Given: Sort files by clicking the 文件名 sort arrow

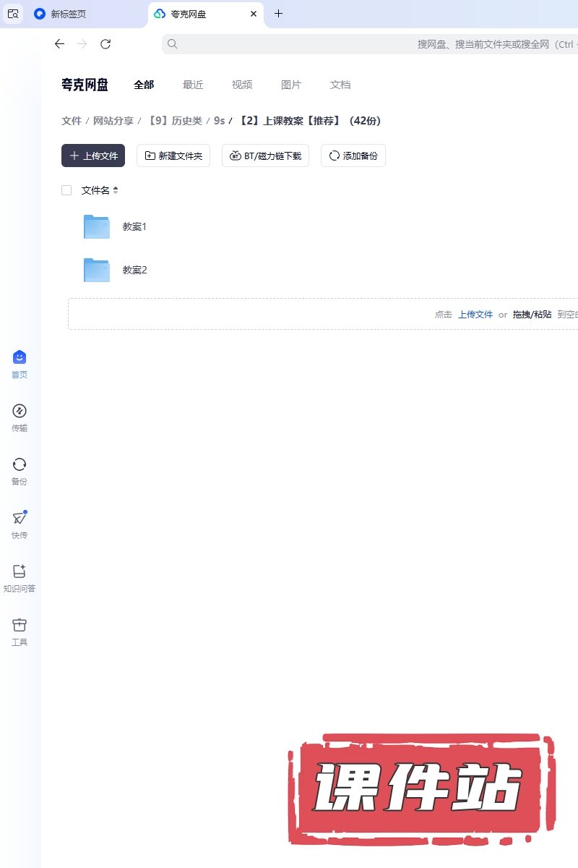Looking at the screenshot, I should click(x=116, y=191).
